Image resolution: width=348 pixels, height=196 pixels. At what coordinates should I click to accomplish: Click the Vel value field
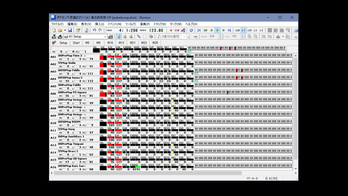click(x=236, y=36)
